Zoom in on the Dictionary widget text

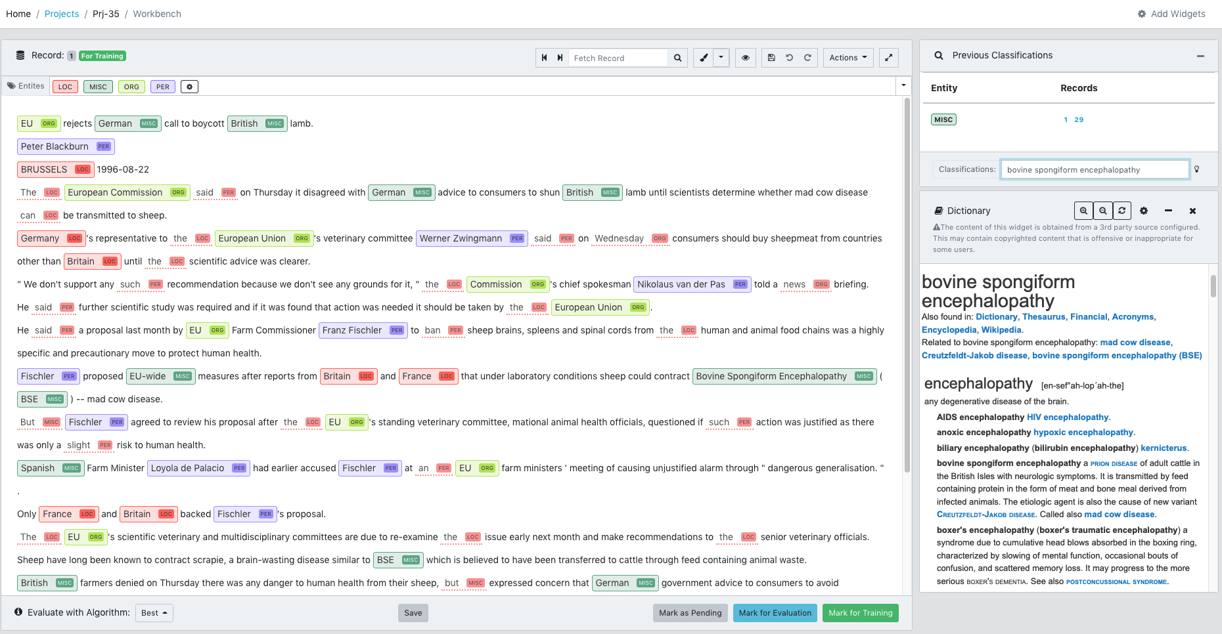coord(1083,211)
